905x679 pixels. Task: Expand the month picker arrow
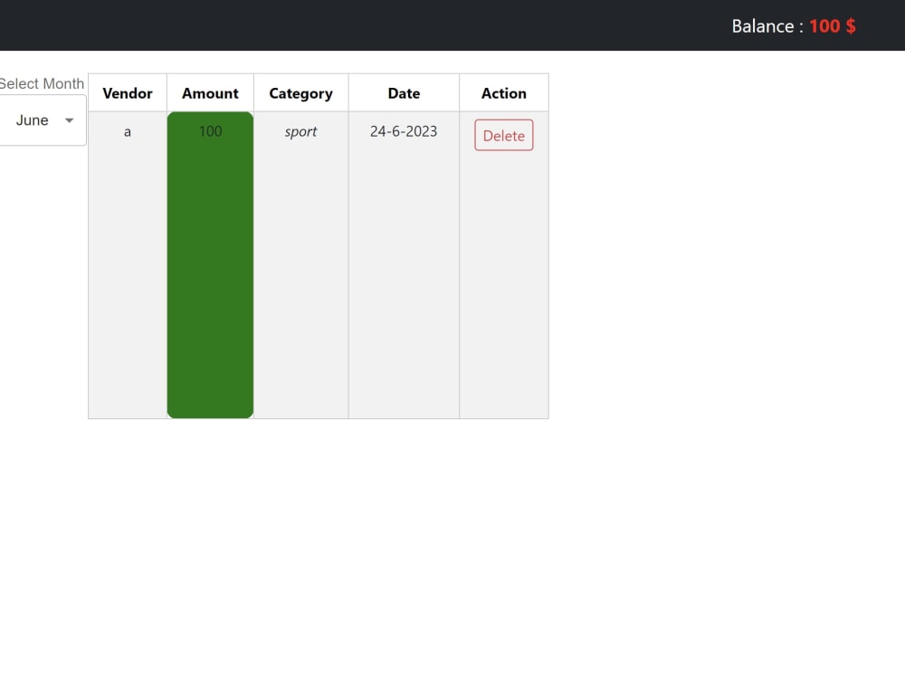pyautogui.click(x=69, y=120)
